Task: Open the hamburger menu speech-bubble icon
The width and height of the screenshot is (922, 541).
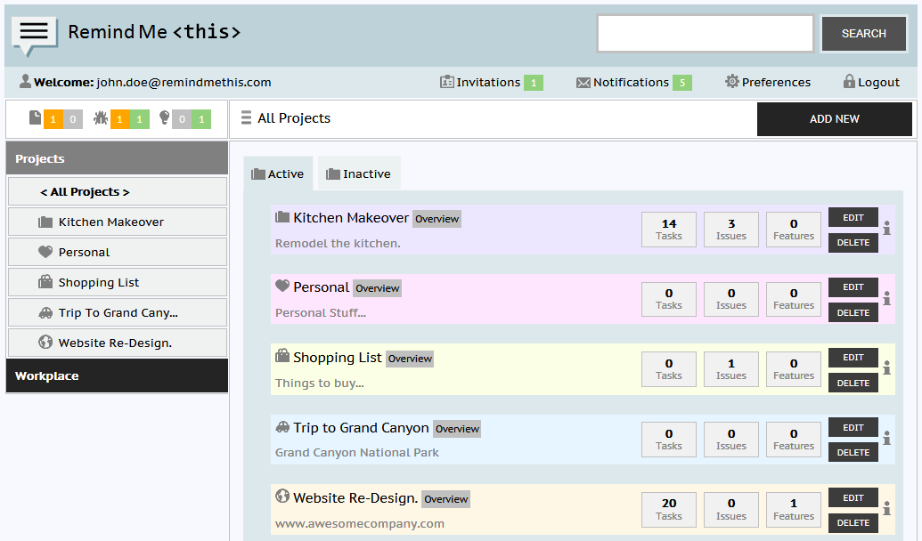Action: click(34, 32)
